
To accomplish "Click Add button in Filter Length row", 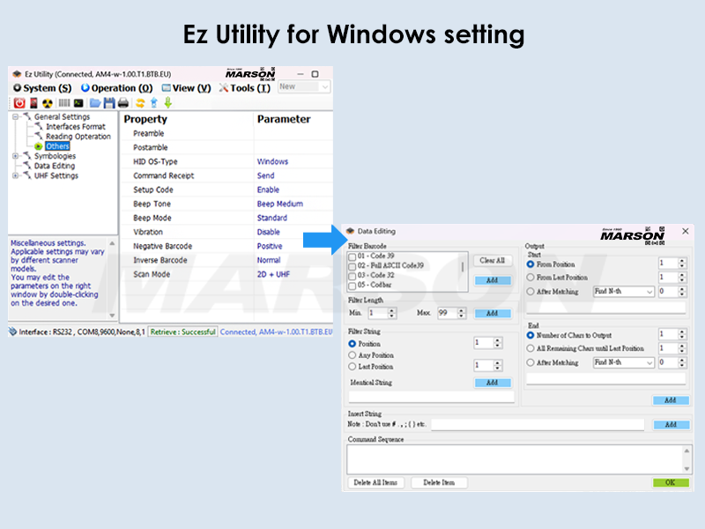I will tap(493, 313).
